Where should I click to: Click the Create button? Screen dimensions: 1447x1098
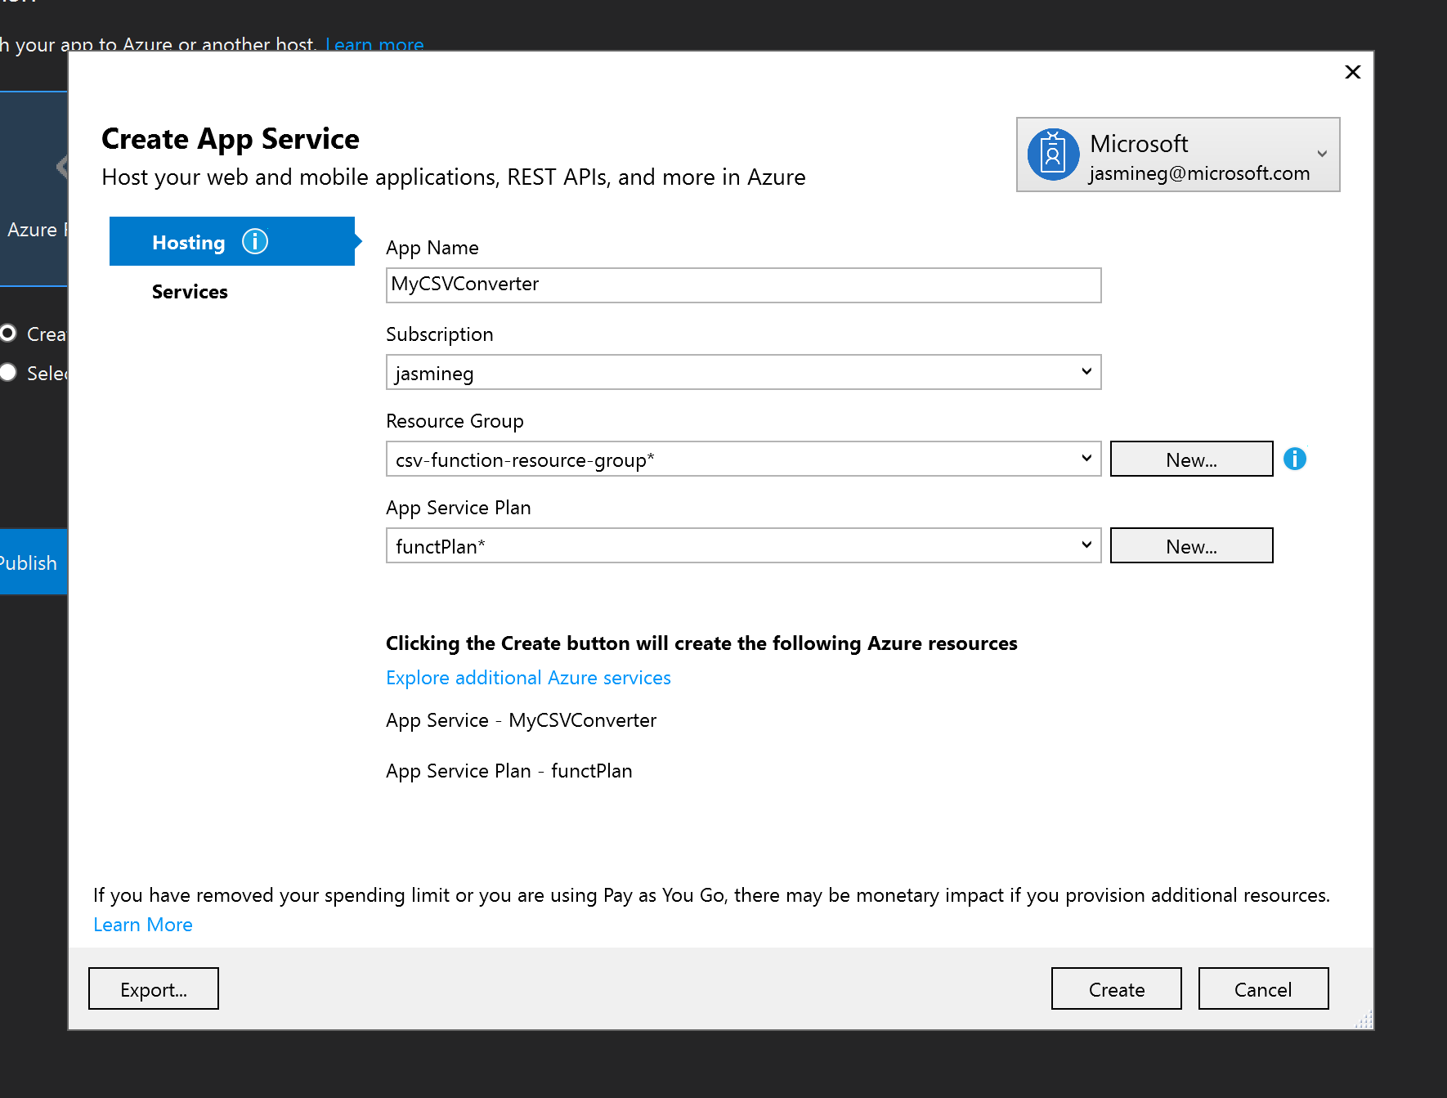(x=1116, y=988)
